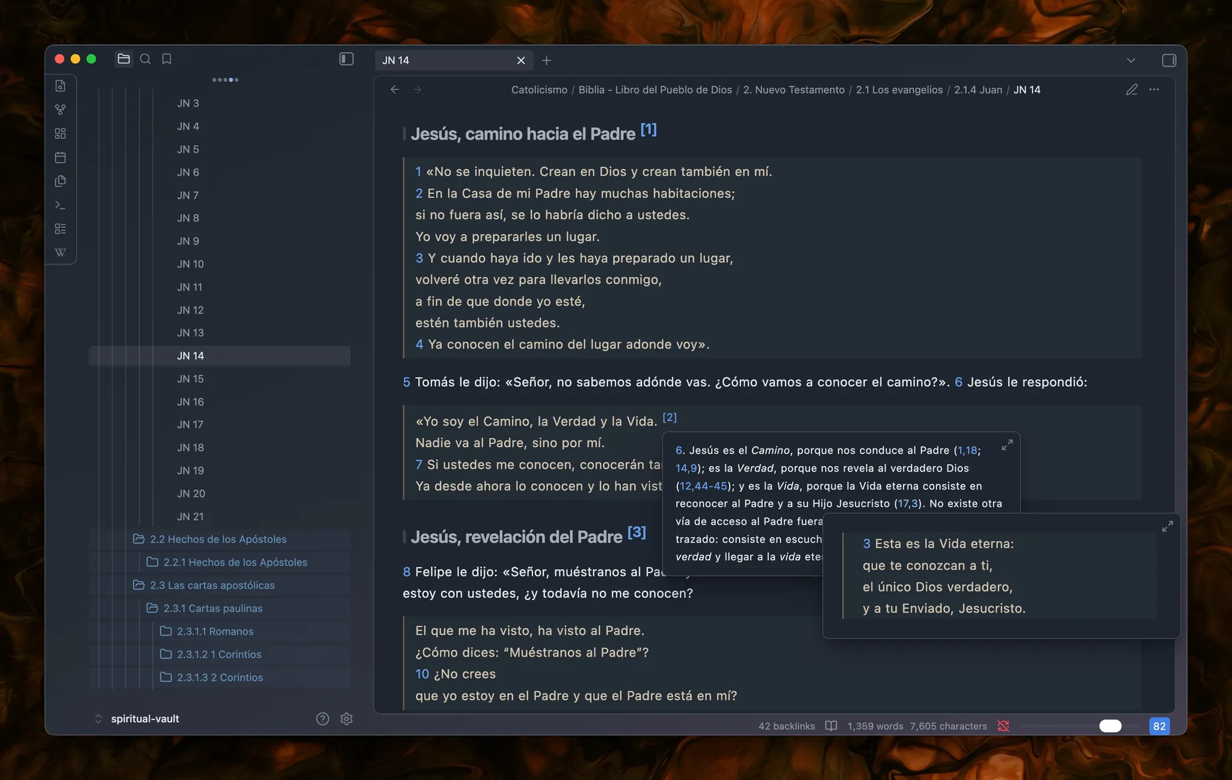Viewport: 1232px width, 780px height.
Task: Open the 14,9 reference in popover
Action: tap(686, 468)
